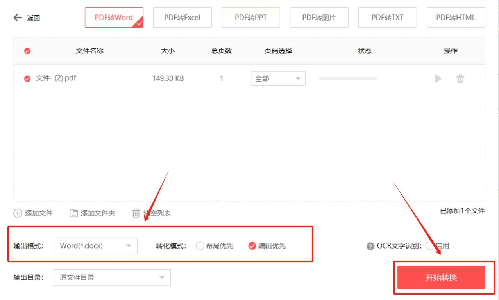
Task: Click the back arrow icon
Action: (18, 18)
